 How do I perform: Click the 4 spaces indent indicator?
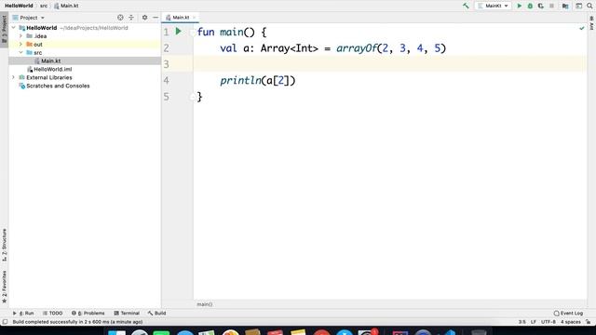pyautogui.click(x=571, y=322)
